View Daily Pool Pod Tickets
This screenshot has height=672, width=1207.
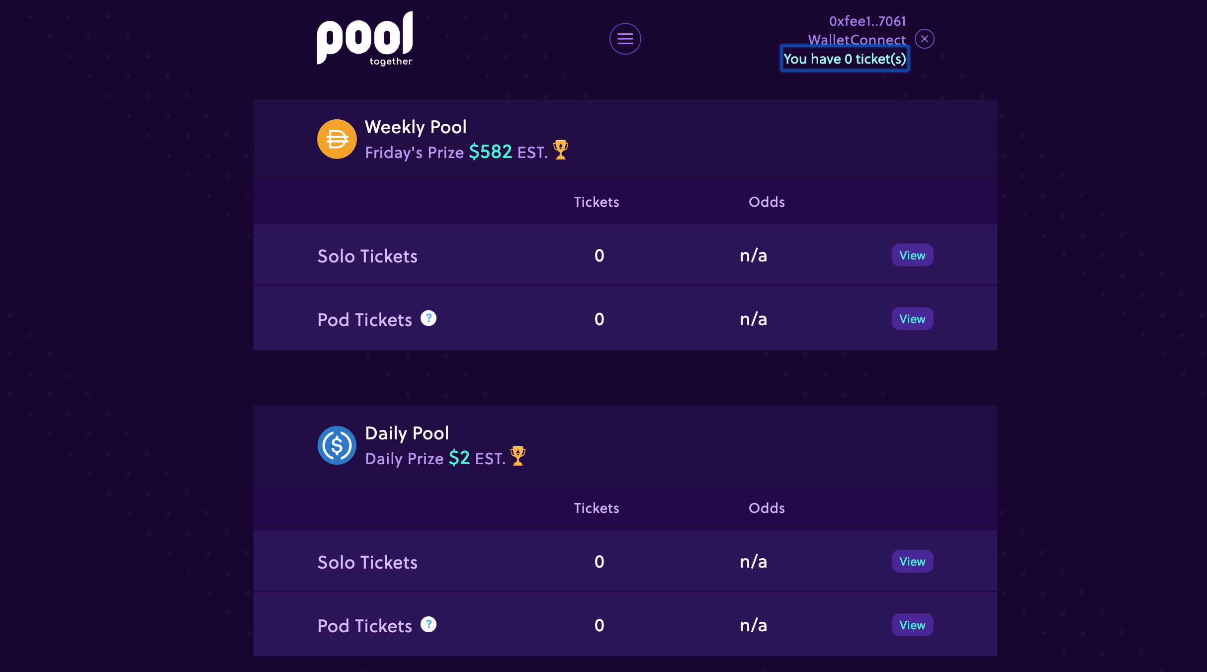(x=912, y=625)
